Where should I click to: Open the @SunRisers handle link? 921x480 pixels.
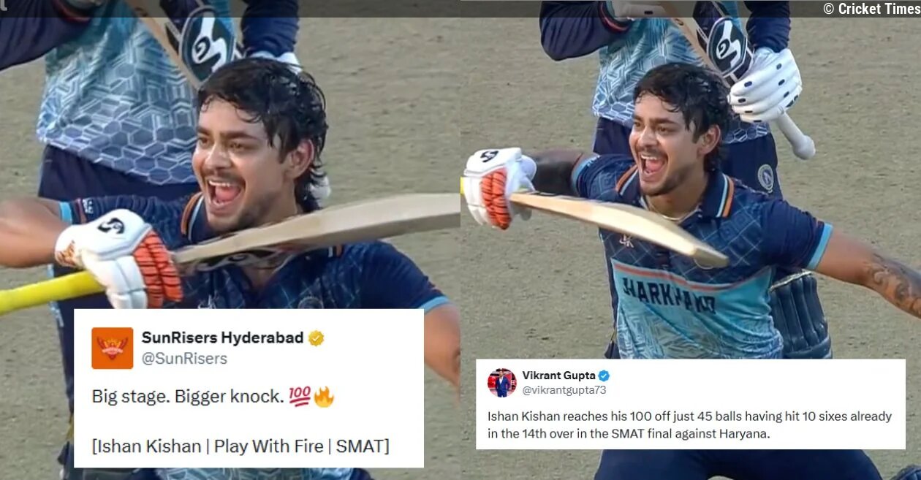point(184,359)
